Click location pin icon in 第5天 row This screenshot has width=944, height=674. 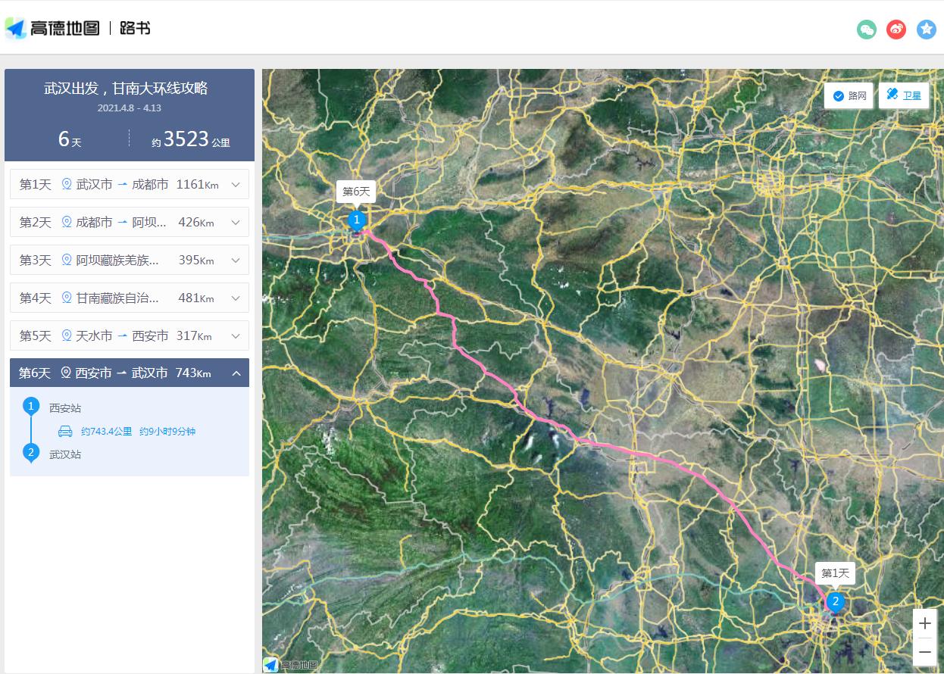(x=67, y=335)
